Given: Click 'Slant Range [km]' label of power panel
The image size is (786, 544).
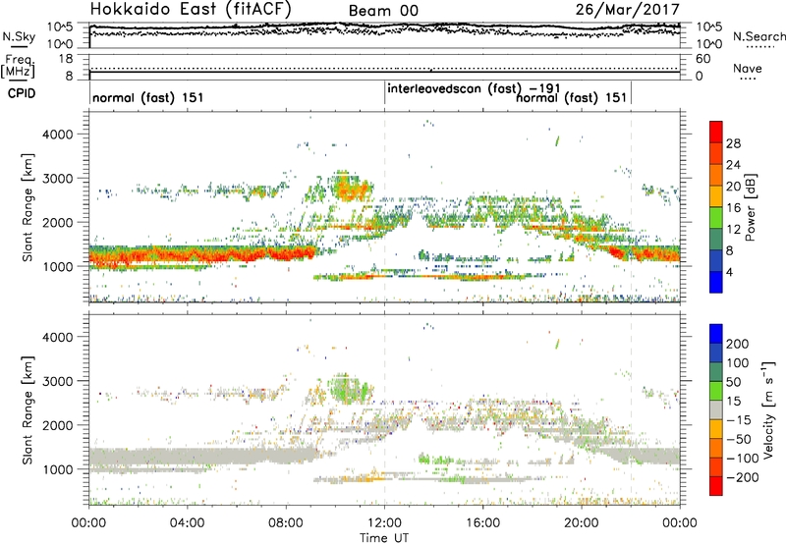Looking at the screenshot, I should (28, 207).
